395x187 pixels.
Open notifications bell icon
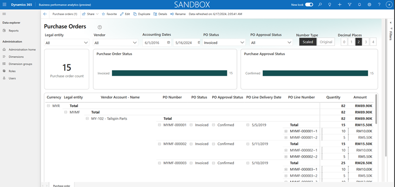click(x=360, y=5)
